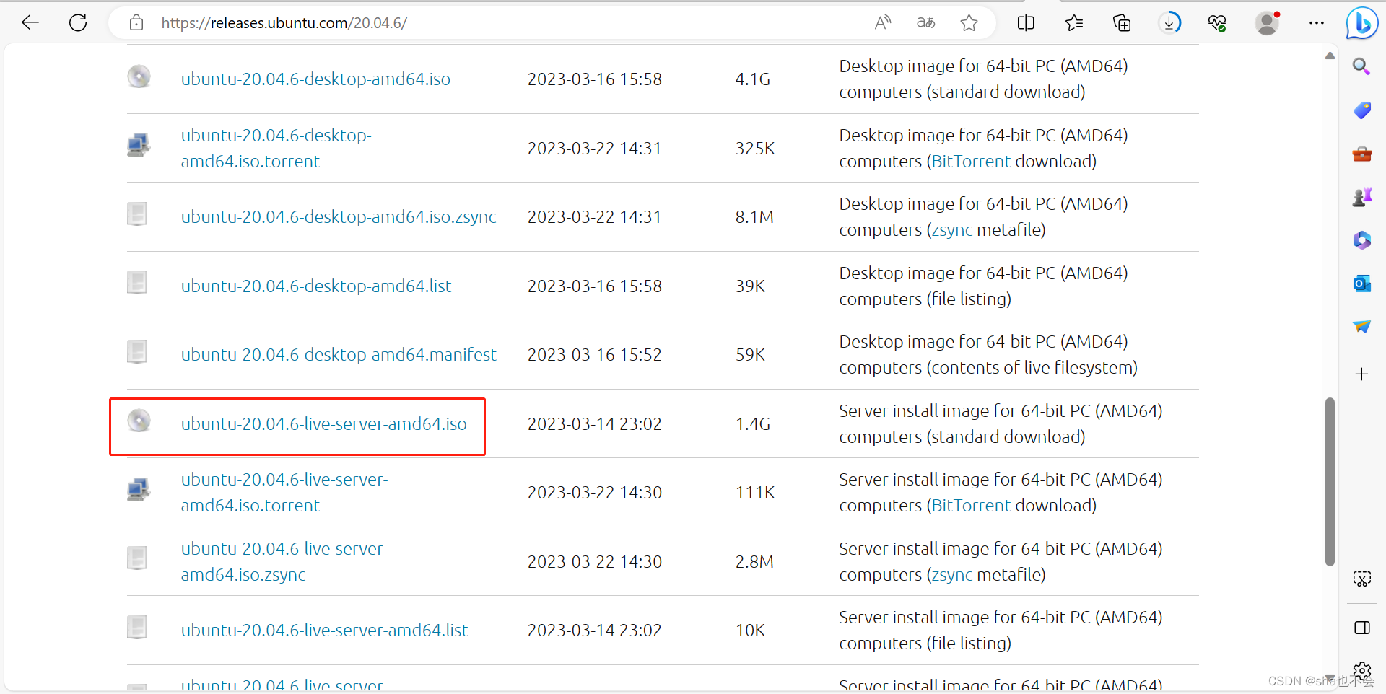Select date 2023-03-14 23:02 in live-server iso row
Viewport: 1386px width, 694px height.
[x=594, y=424]
